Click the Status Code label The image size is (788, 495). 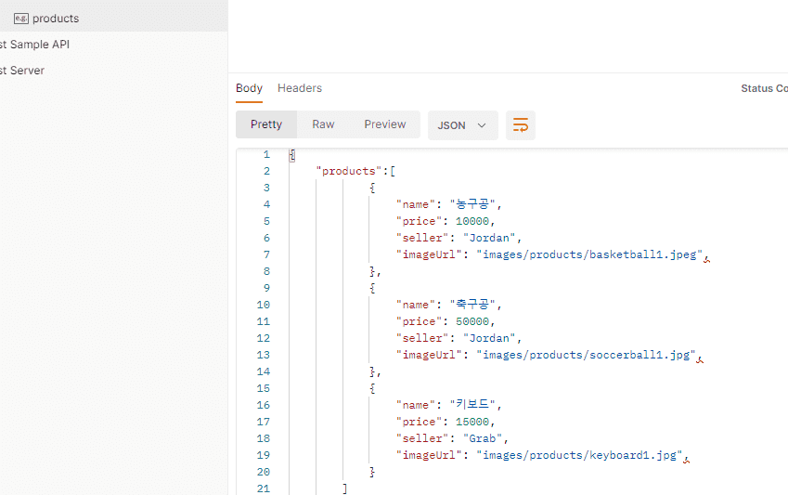point(765,88)
